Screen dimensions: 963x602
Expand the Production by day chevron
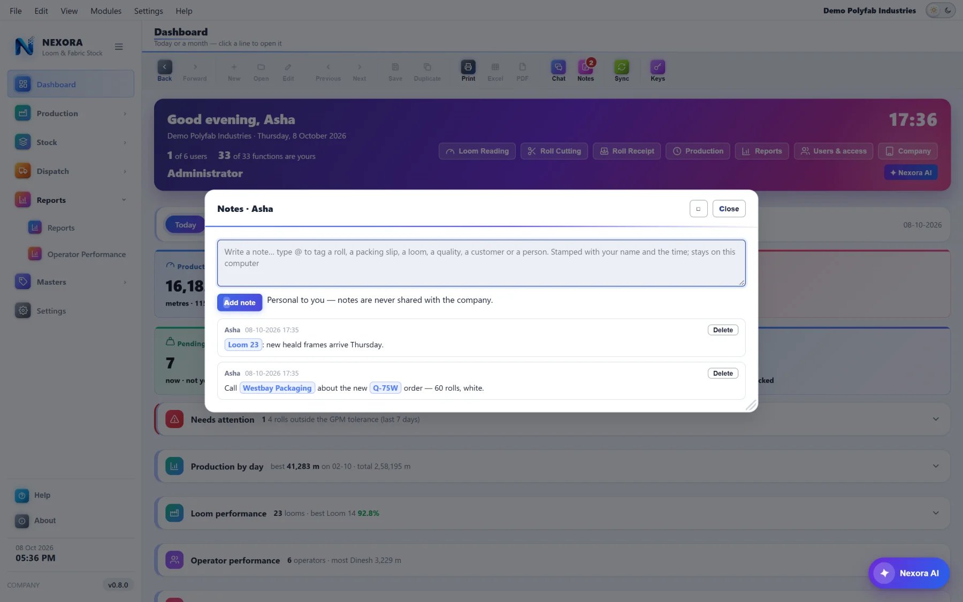(936, 466)
